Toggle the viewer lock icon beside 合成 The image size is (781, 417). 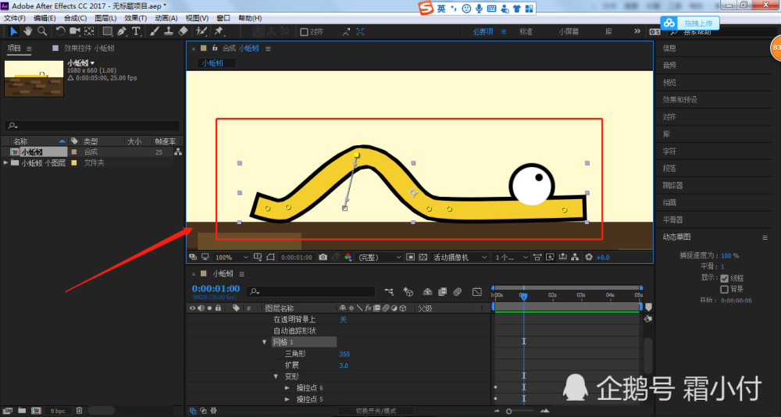click(x=215, y=48)
